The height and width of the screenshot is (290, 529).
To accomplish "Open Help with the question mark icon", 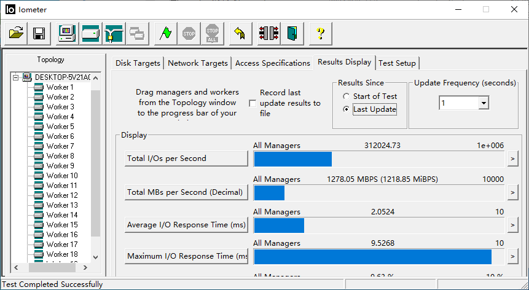I will [320, 33].
